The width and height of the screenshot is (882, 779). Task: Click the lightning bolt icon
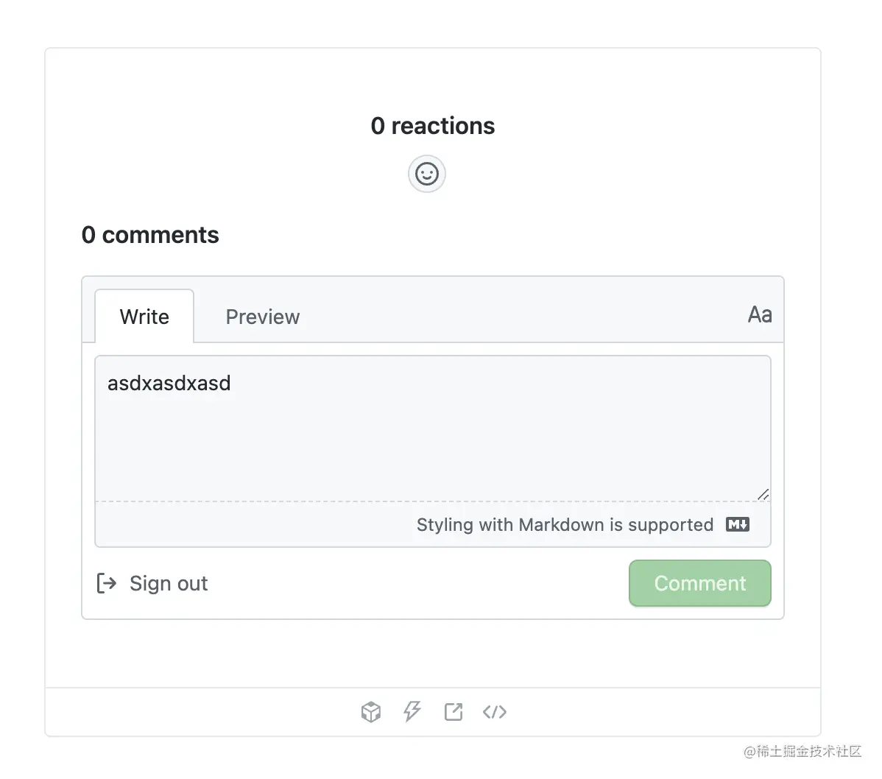point(412,712)
